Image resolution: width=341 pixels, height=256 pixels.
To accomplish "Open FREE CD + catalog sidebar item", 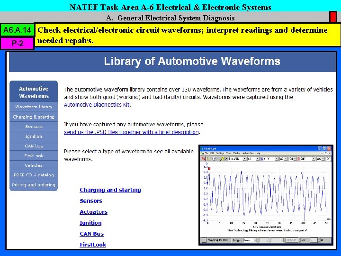I will (34, 175).
